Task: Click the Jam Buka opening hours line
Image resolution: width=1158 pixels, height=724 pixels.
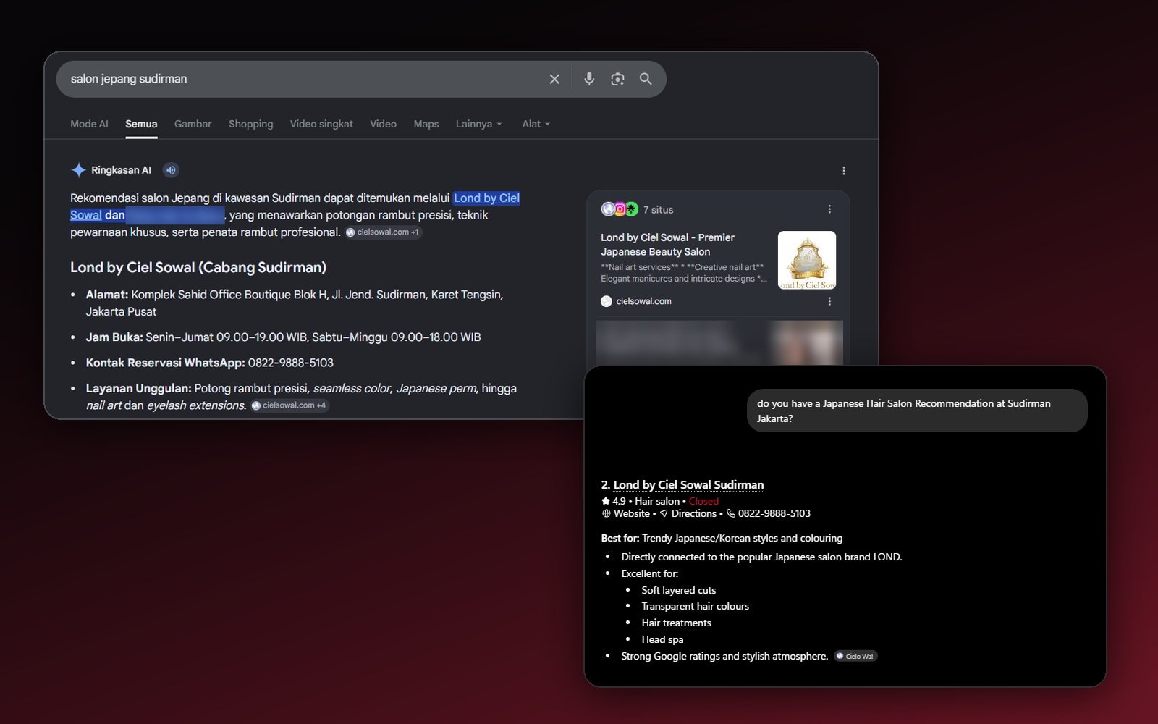Action: (283, 337)
